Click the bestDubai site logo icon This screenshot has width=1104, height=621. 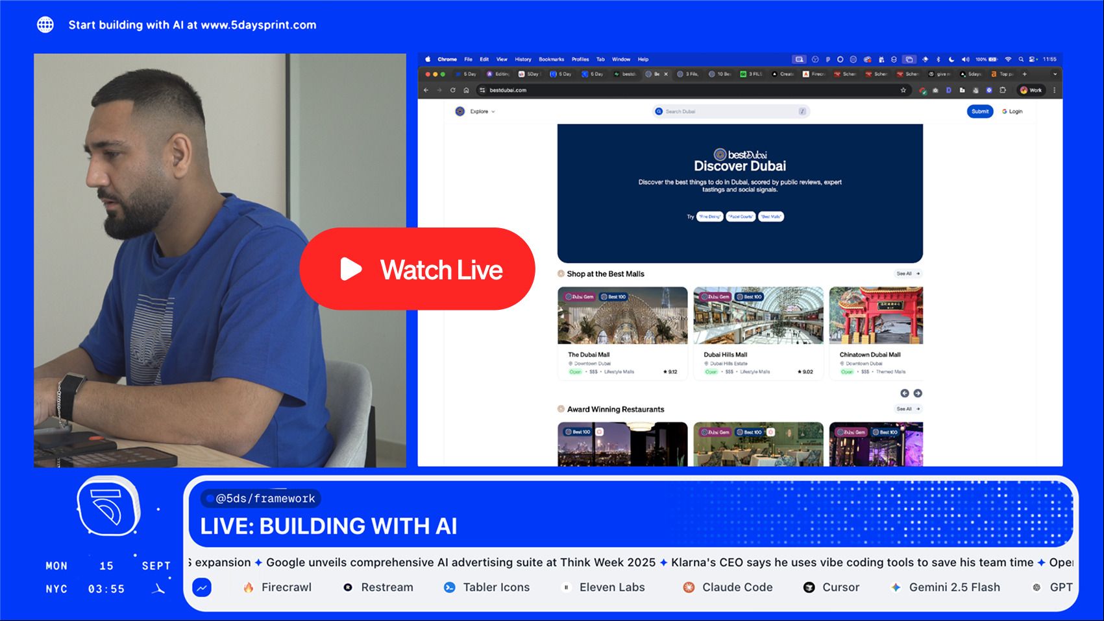coord(460,111)
